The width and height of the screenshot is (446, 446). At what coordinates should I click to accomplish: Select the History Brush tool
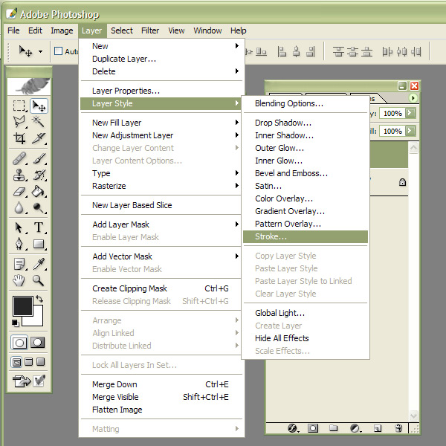click(39, 175)
